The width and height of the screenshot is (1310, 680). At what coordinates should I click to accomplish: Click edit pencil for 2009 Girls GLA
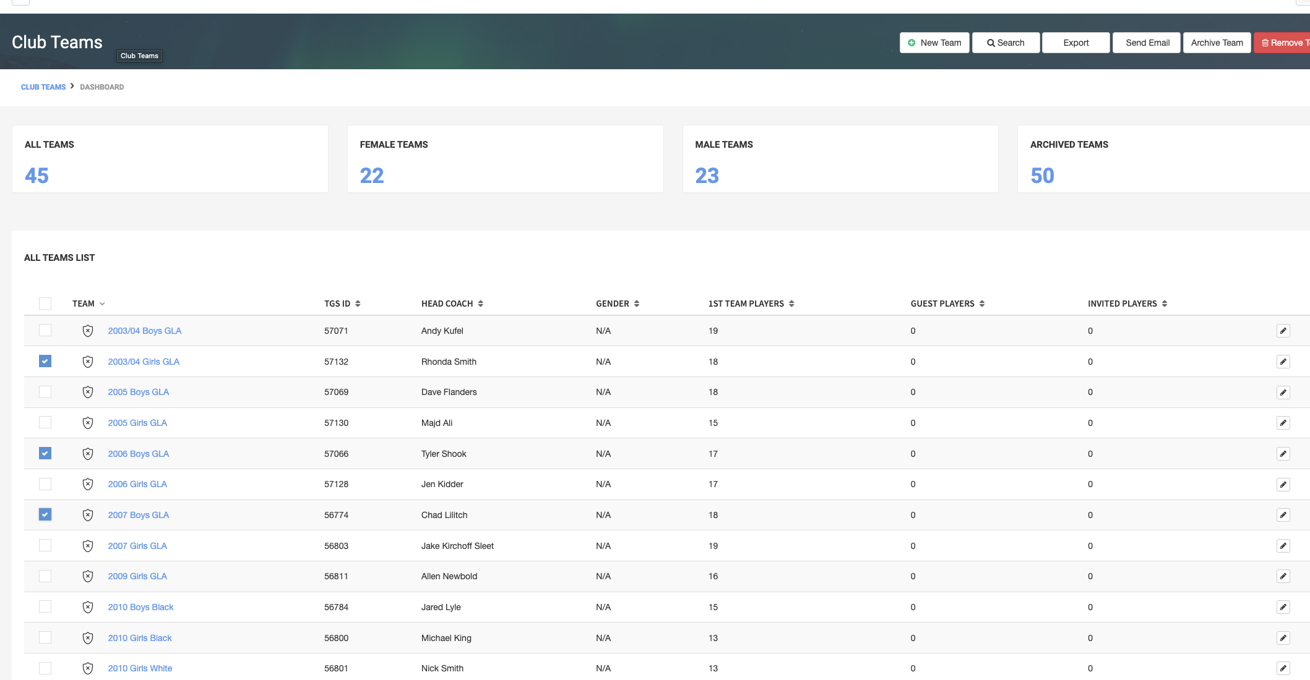pos(1283,576)
